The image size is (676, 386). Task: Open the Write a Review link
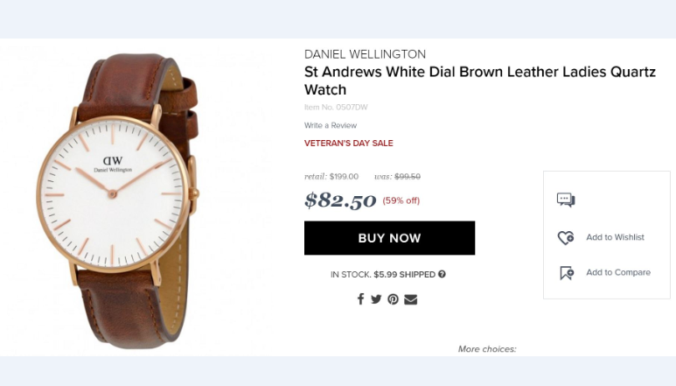tap(331, 125)
